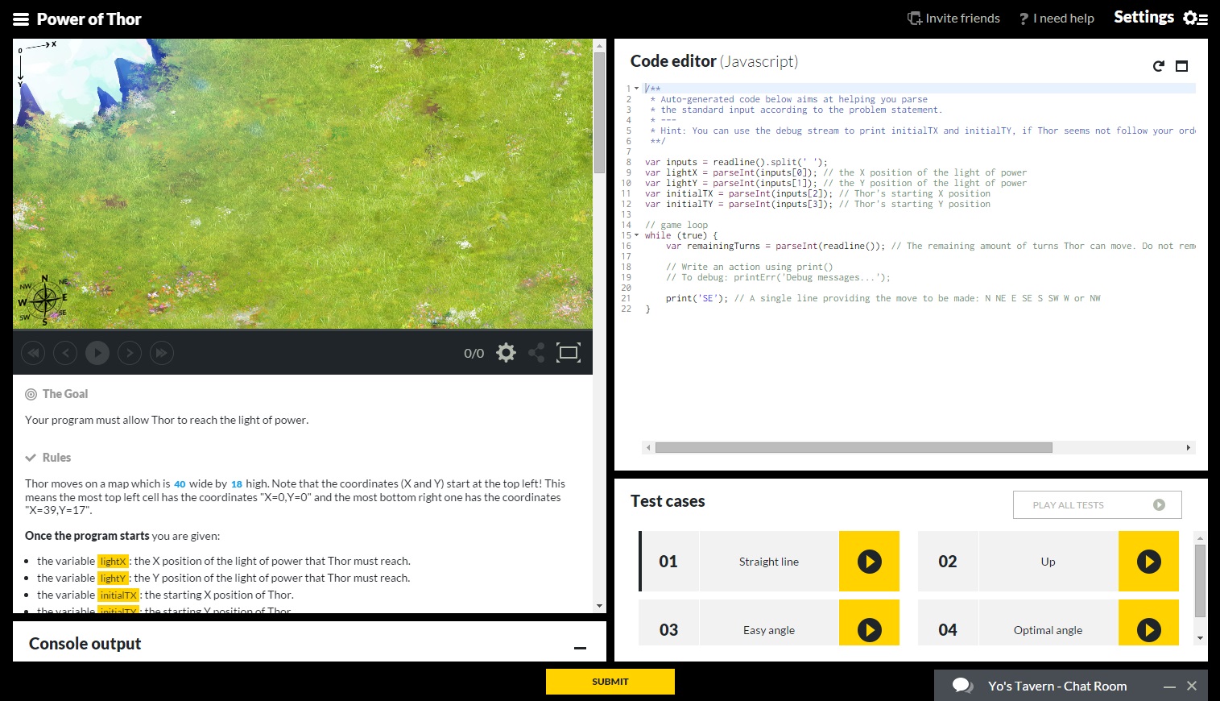This screenshot has width=1220, height=701.
Task: Click the PLAY ALL TESTS button
Action: 1098,505
